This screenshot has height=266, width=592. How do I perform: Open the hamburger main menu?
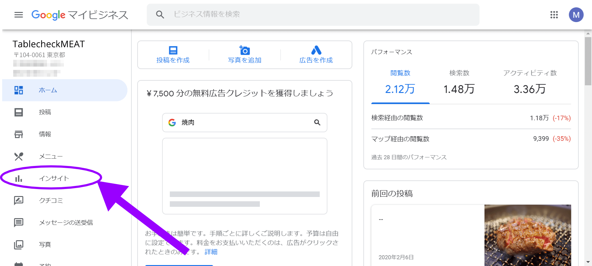(19, 15)
